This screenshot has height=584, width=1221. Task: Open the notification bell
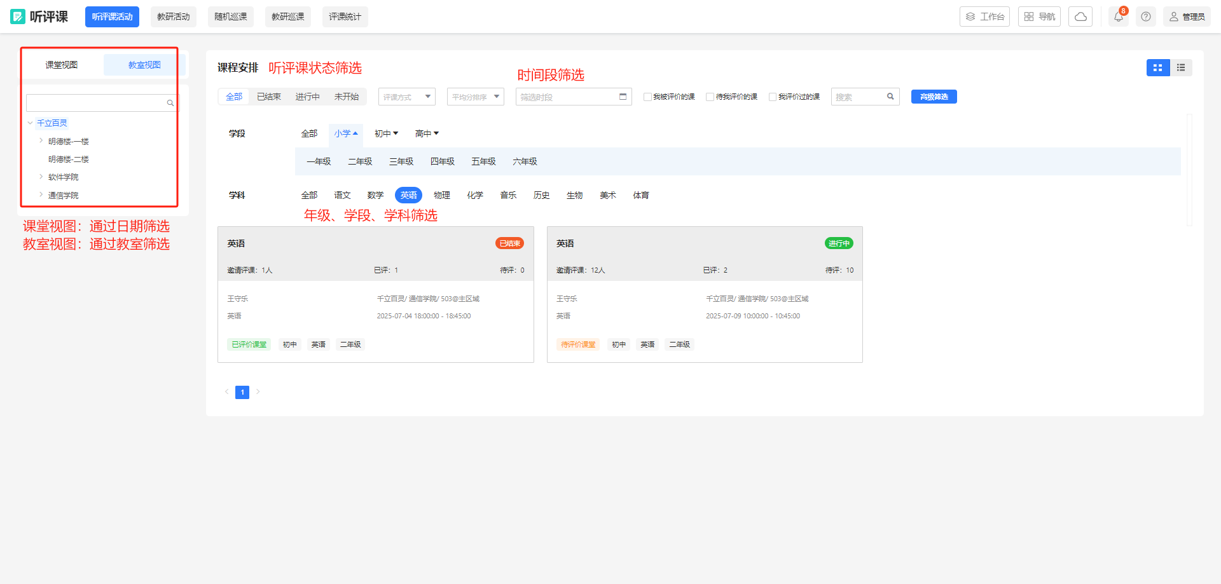point(1118,17)
